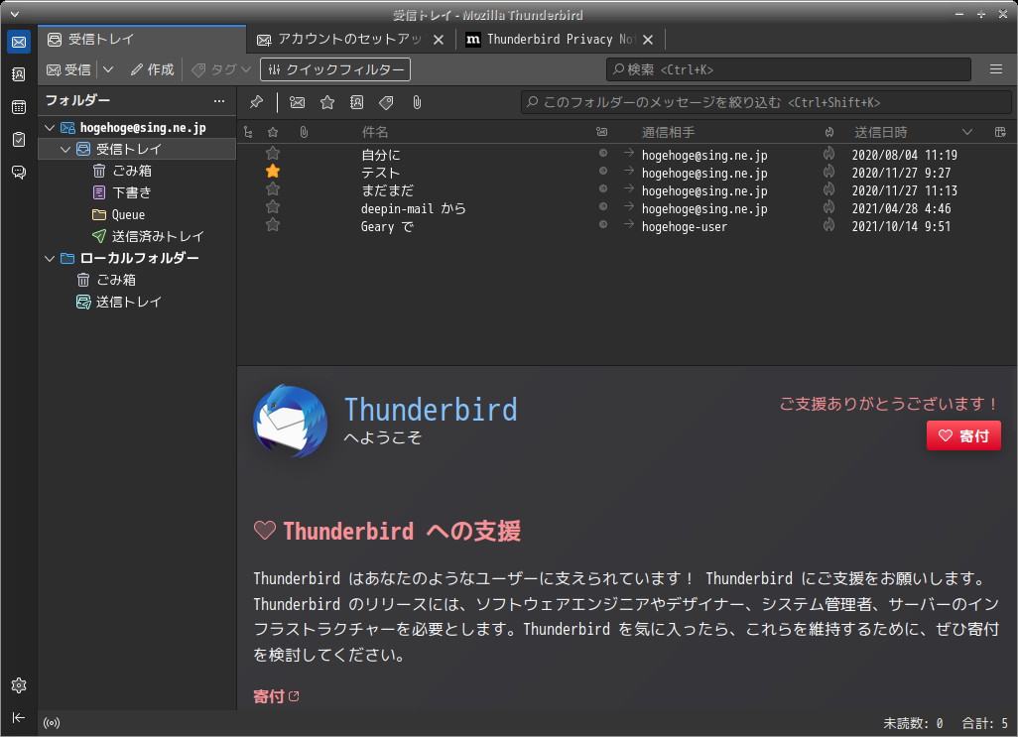Unstar the message 'テスト'
Image resolution: width=1018 pixels, height=737 pixels.
coord(273,172)
